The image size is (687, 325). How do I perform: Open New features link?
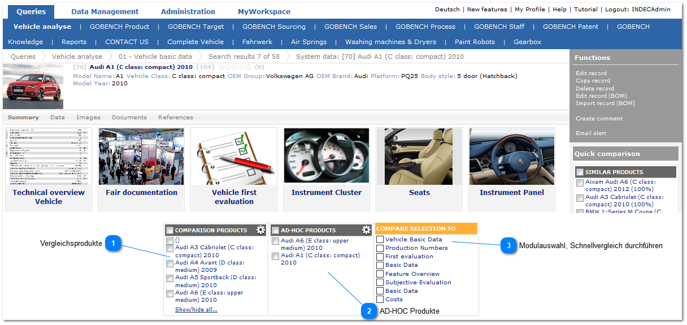487,10
